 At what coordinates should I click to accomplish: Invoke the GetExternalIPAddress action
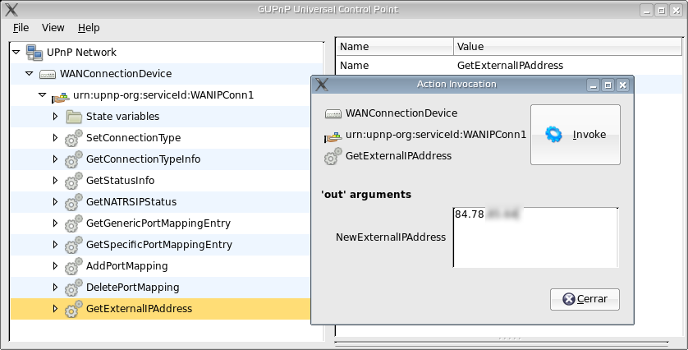click(x=576, y=135)
